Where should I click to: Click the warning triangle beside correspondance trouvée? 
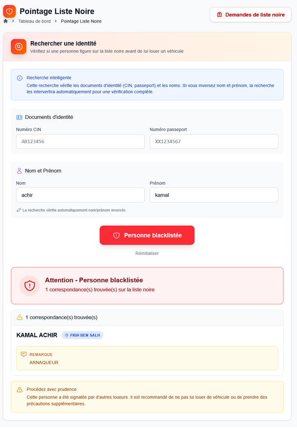click(19, 317)
